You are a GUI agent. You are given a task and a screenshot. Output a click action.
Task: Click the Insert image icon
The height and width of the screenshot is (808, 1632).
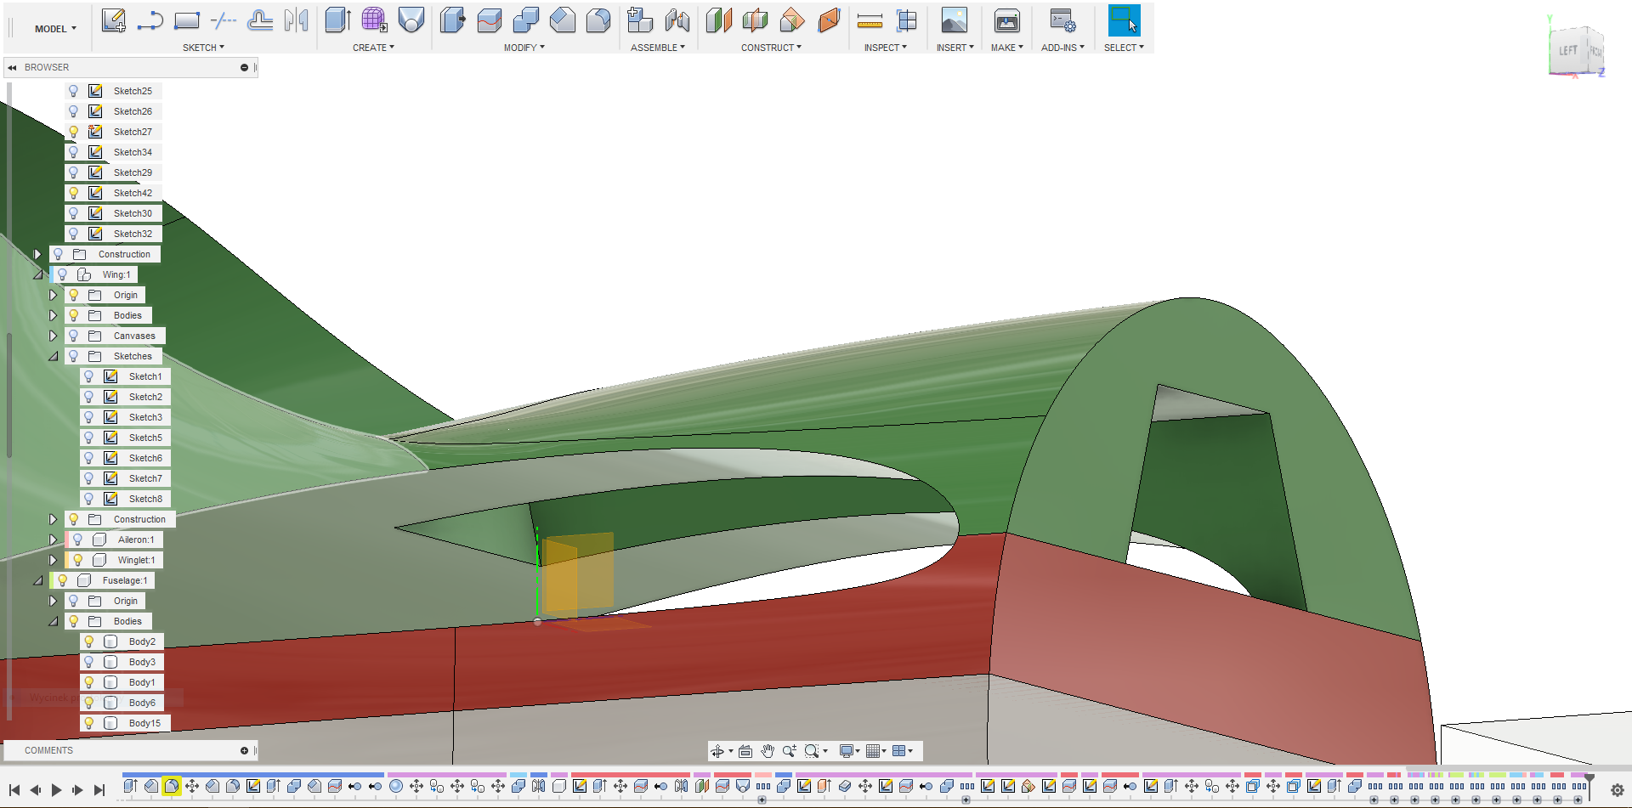click(x=954, y=20)
